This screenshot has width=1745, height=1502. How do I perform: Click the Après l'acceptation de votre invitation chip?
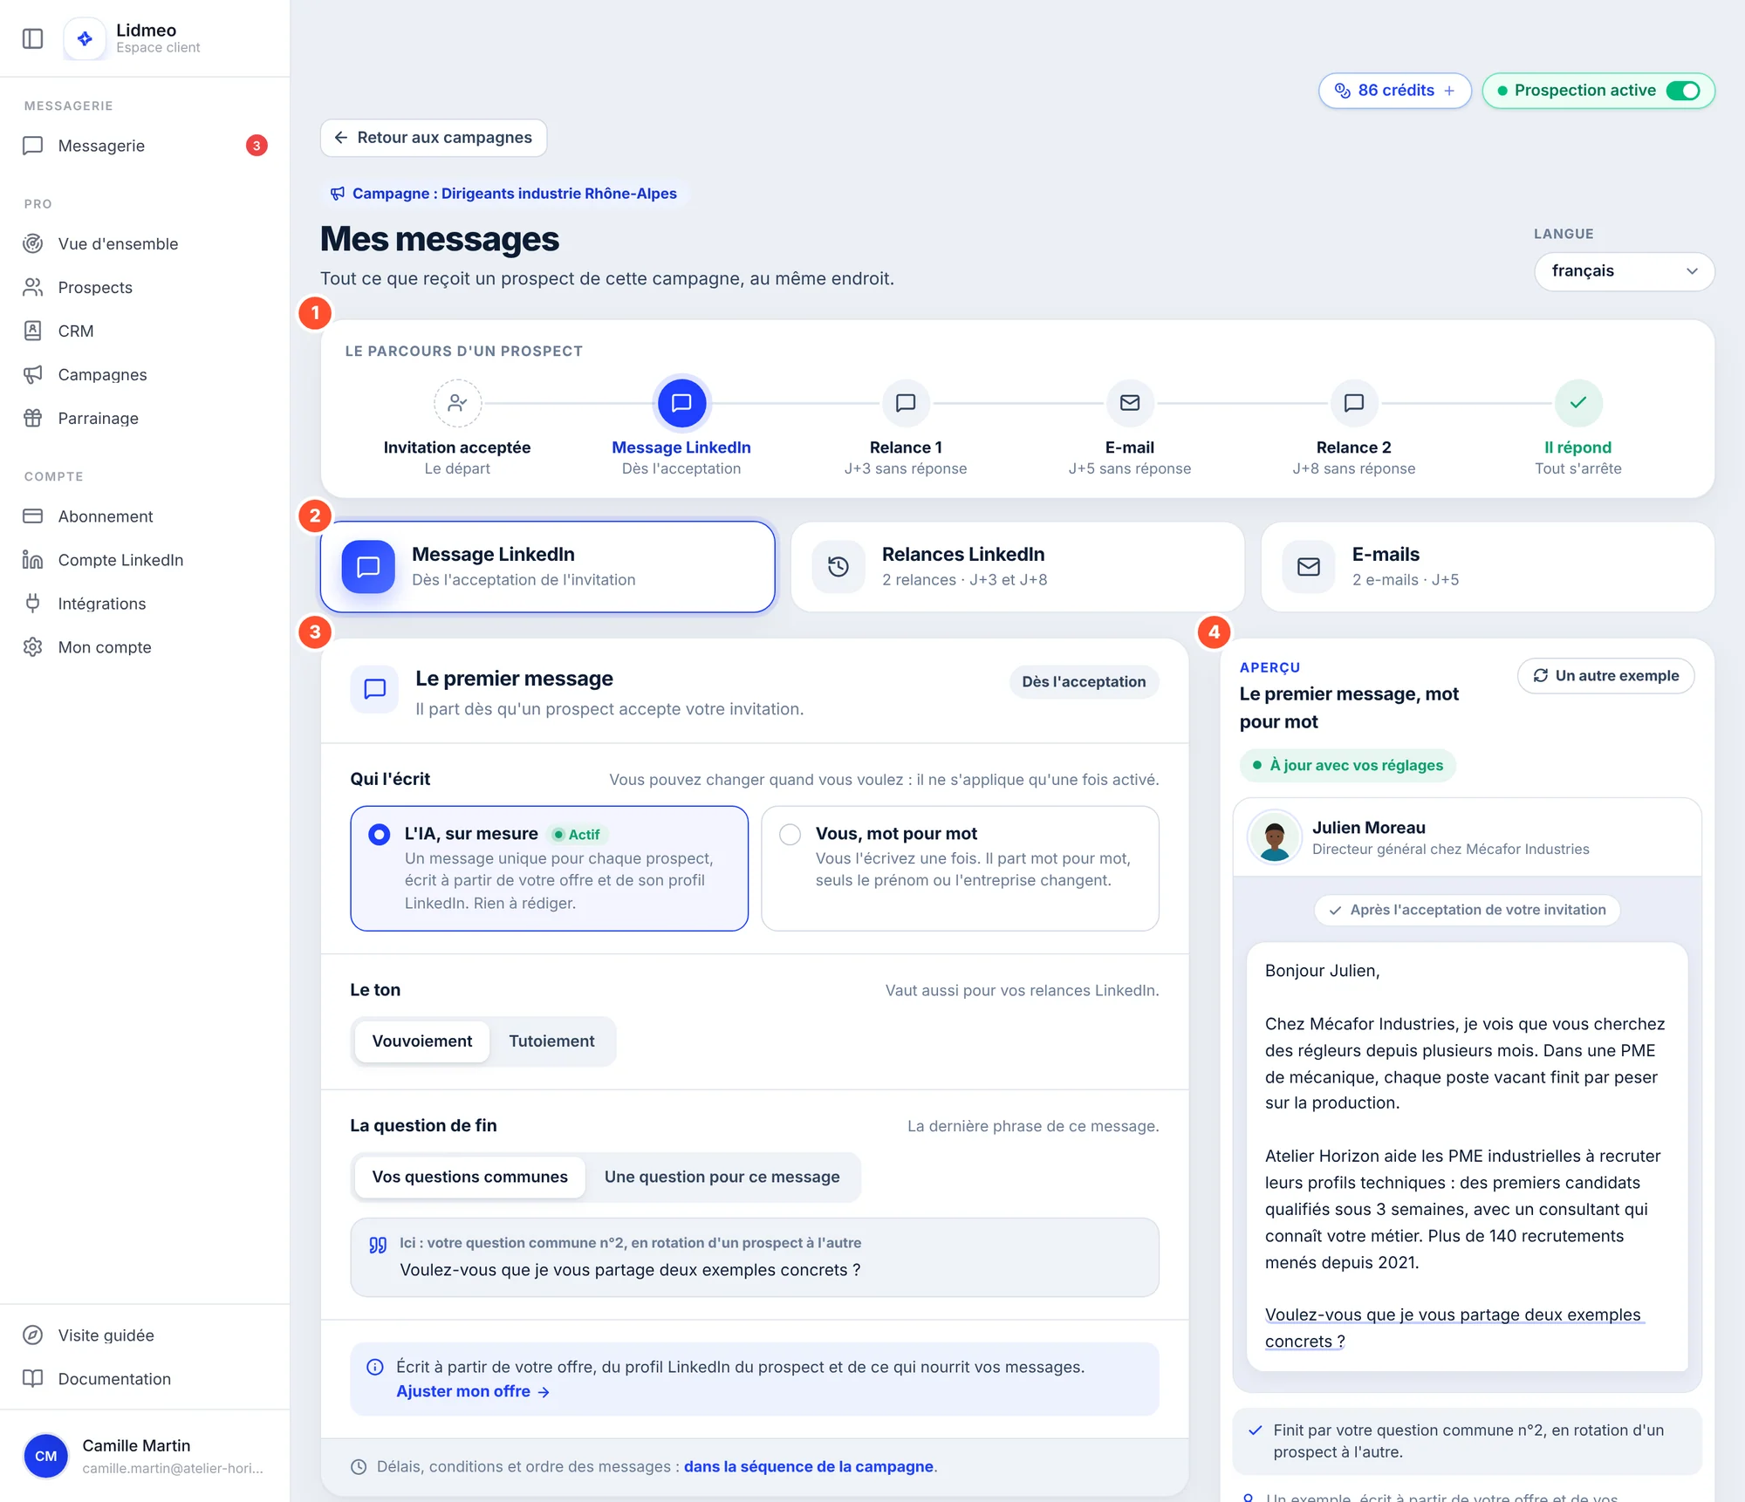point(1468,910)
